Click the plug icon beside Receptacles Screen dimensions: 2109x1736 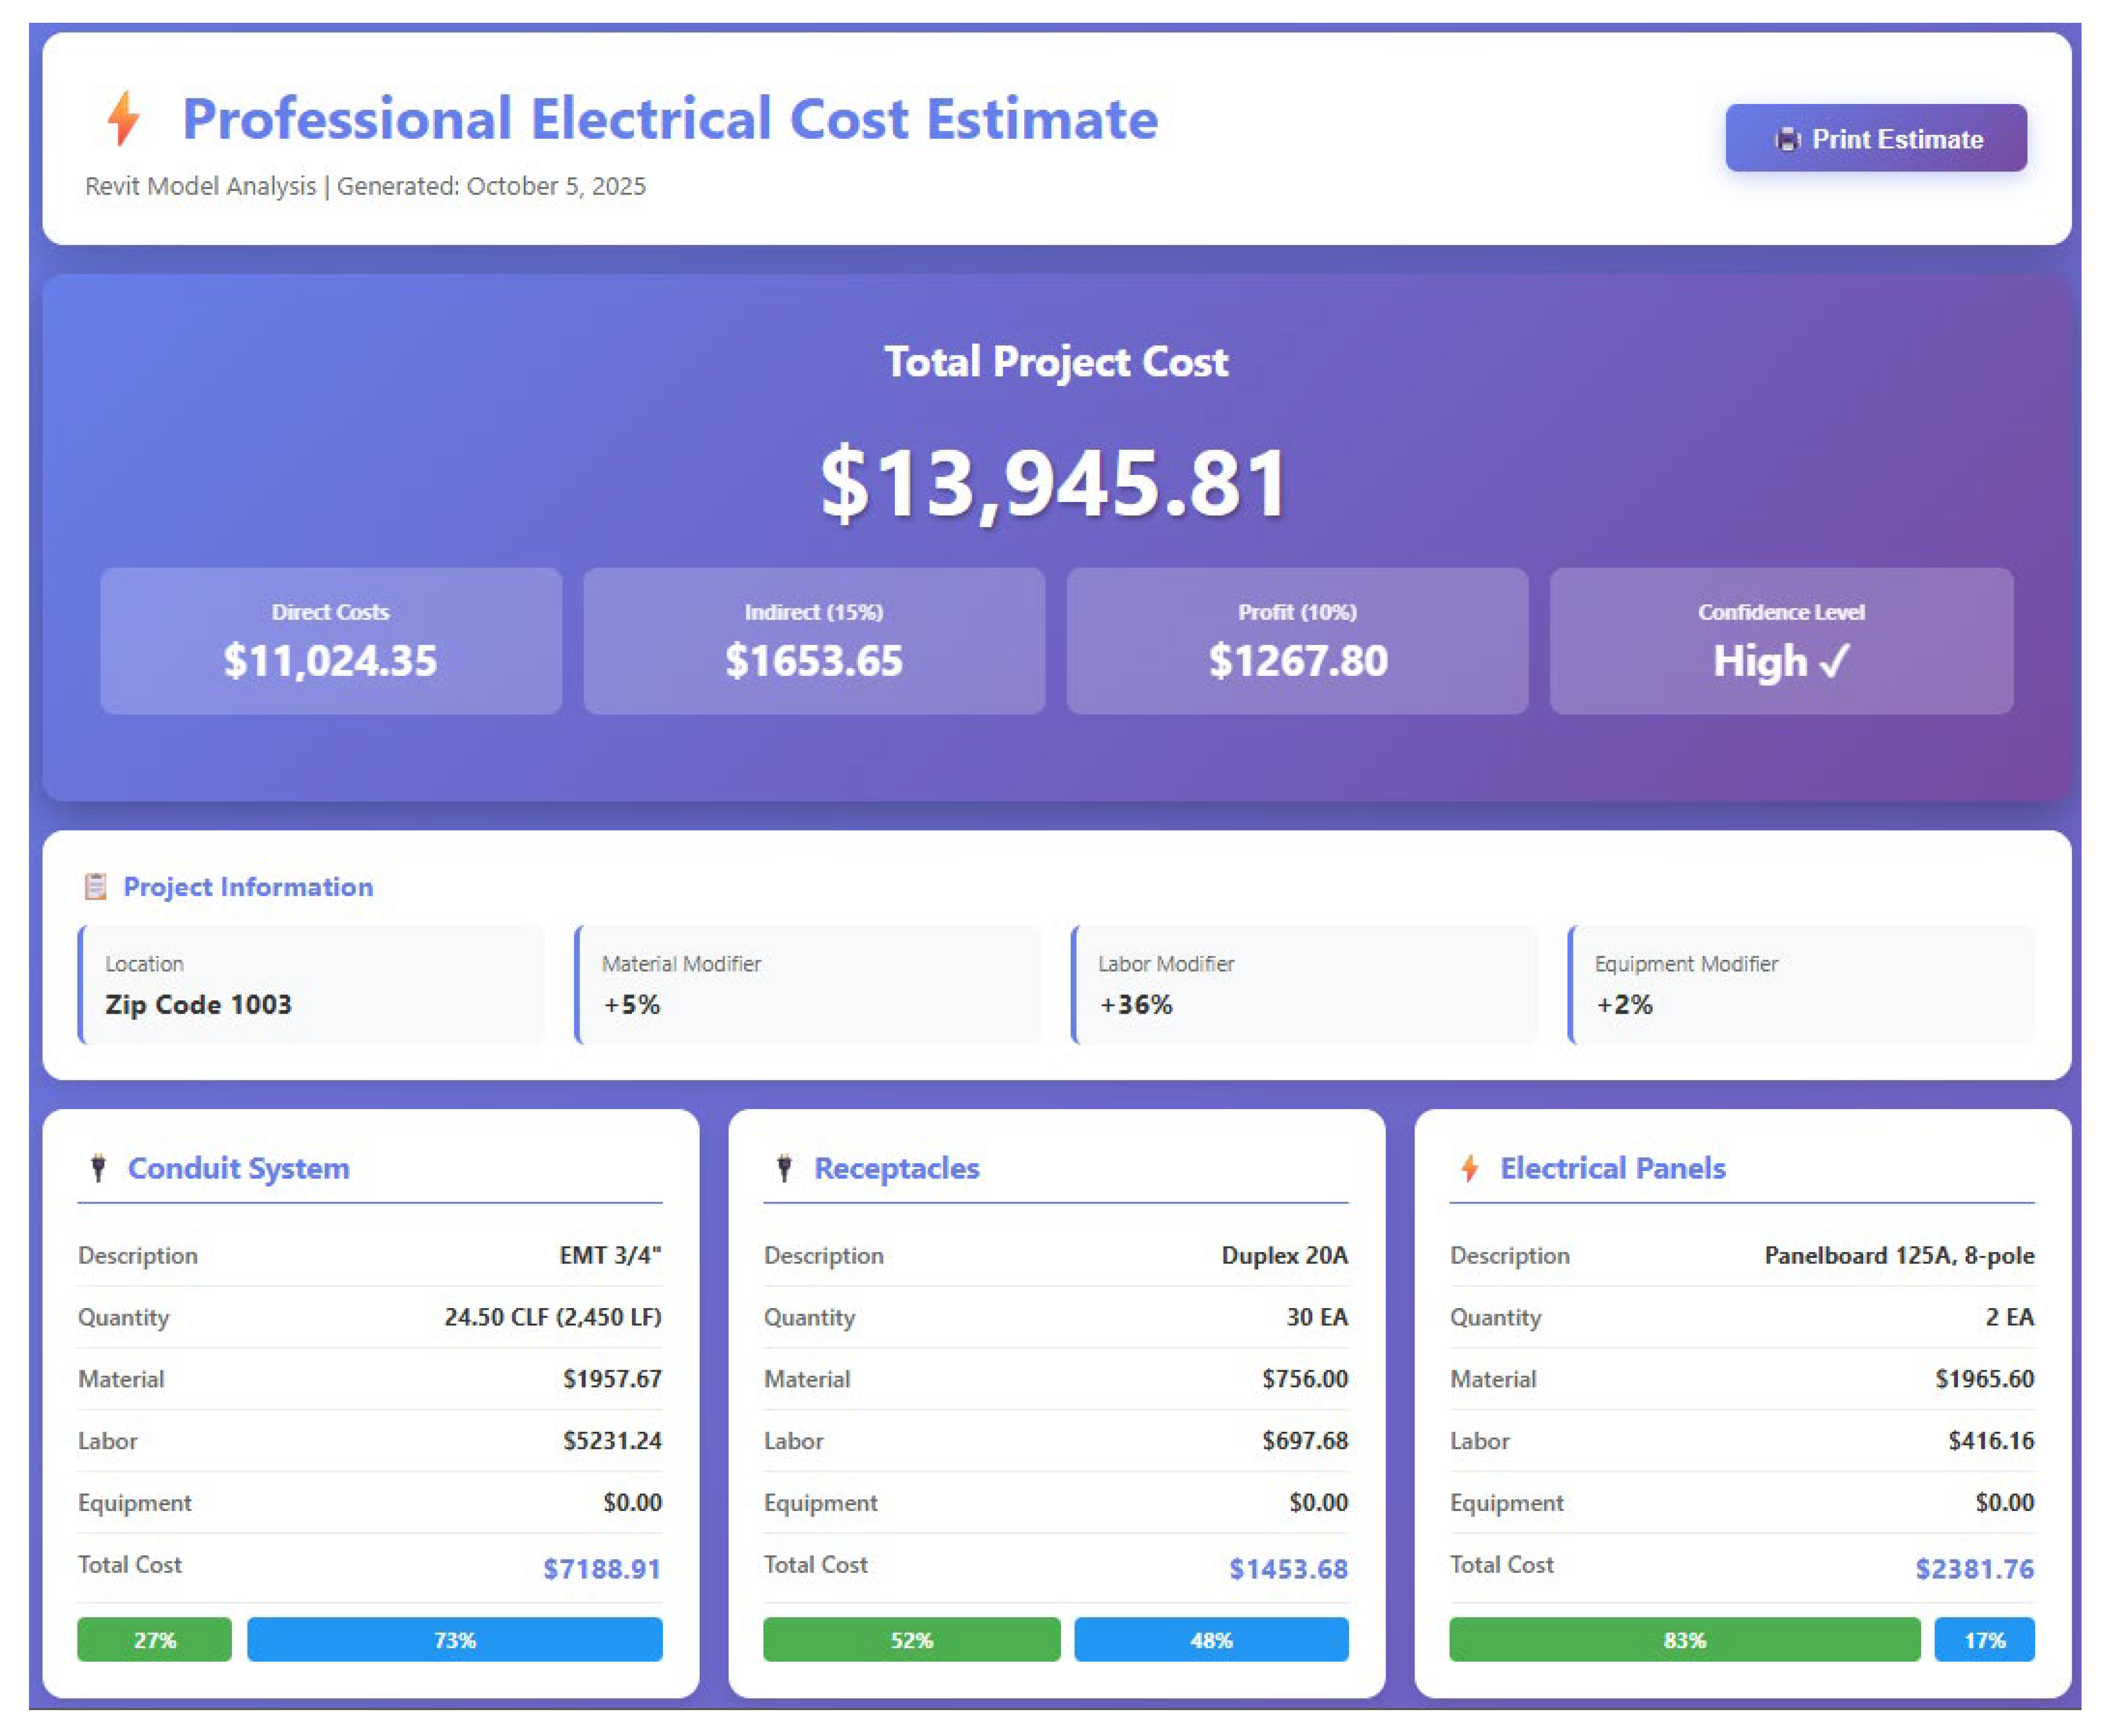click(784, 1167)
